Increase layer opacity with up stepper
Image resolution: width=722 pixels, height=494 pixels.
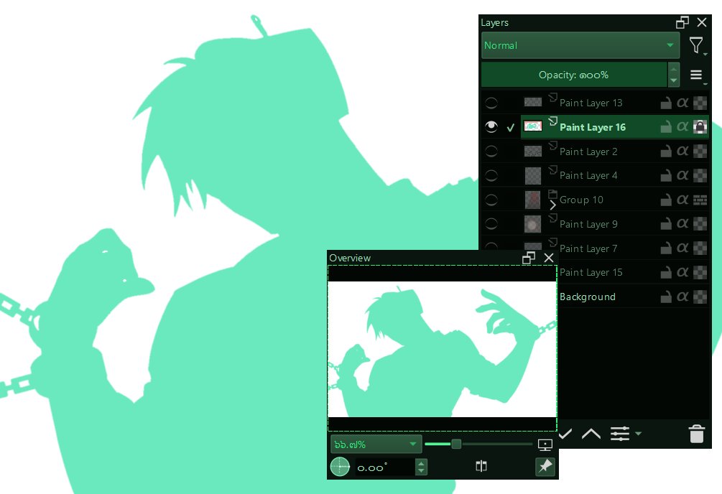click(674, 69)
